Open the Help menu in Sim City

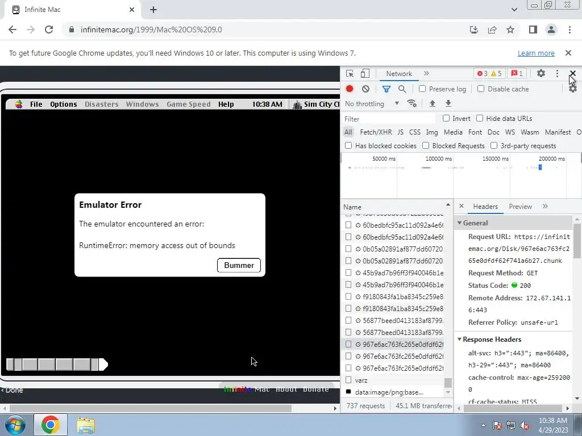(x=226, y=104)
